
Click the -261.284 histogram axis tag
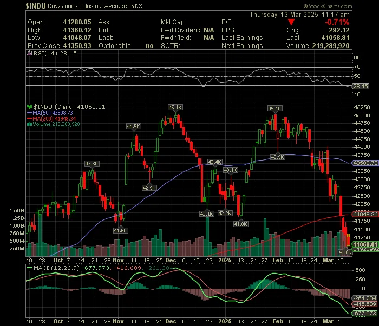point(365,298)
